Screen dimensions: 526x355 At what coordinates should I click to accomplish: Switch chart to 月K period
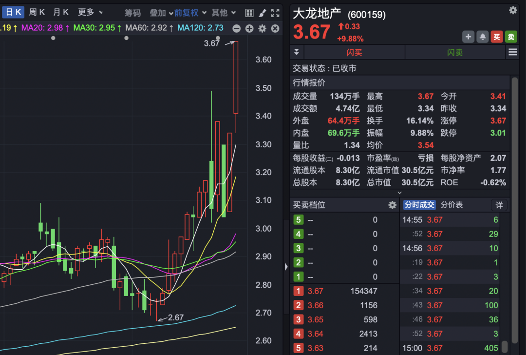[x=61, y=12]
